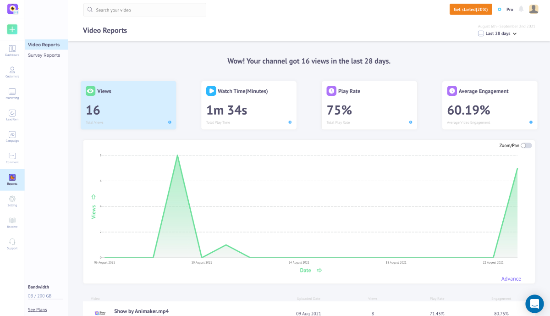Open the notification bell
Screen dimensions: 550x316
coord(520,9)
